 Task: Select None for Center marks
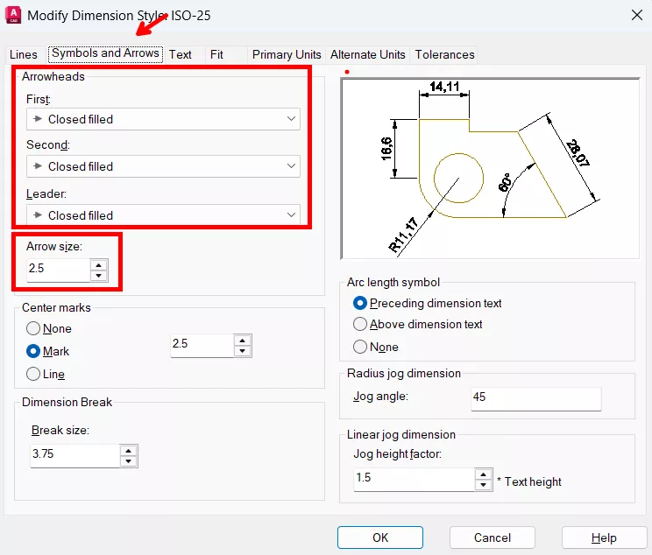pos(33,329)
